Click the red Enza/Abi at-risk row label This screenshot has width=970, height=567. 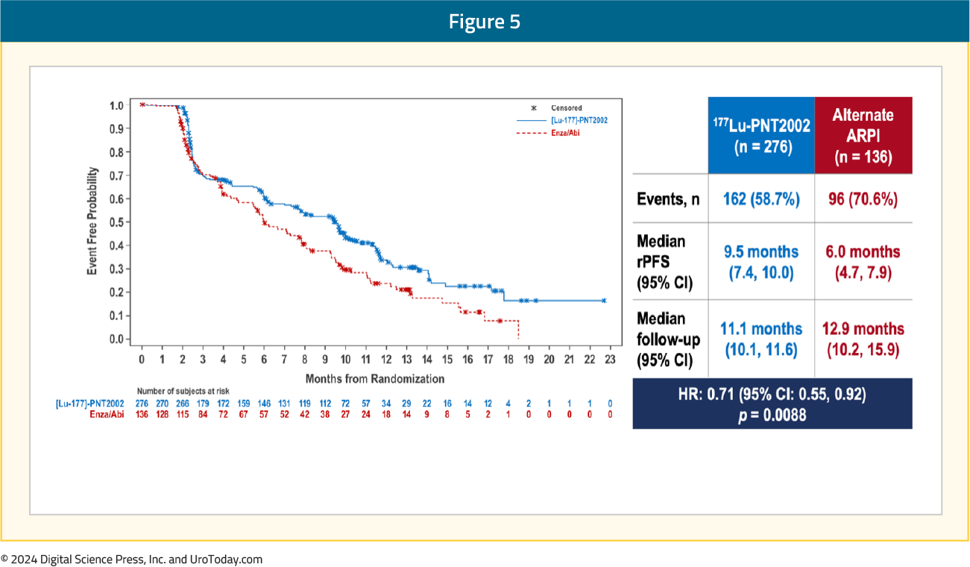coord(105,413)
